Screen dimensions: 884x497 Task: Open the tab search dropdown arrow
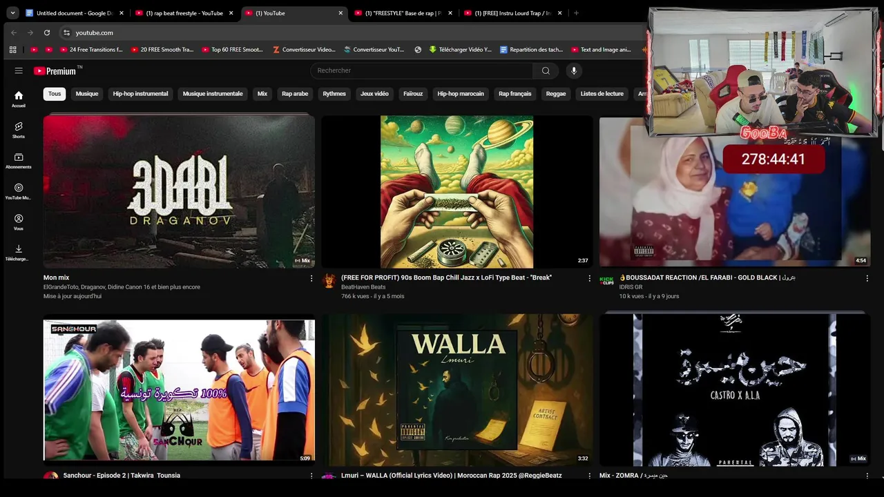point(12,13)
